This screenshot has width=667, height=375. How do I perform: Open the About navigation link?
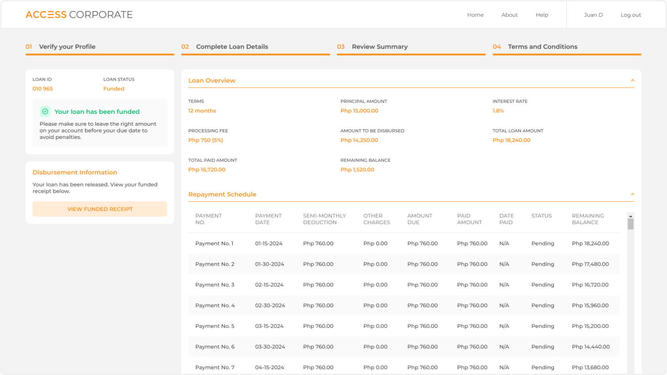pyautogui.click(x=509, y=15)
